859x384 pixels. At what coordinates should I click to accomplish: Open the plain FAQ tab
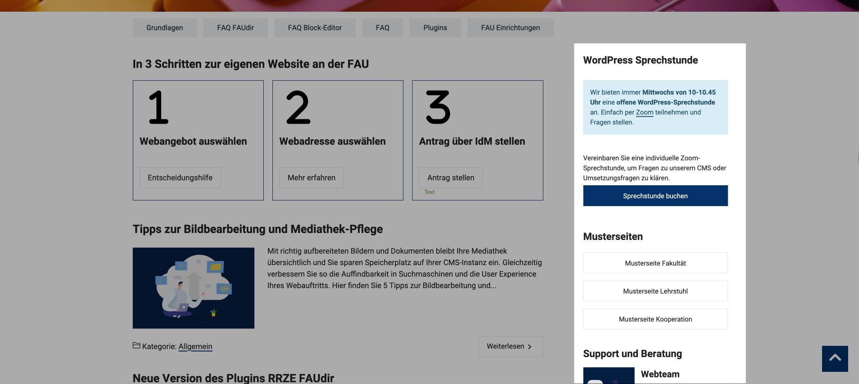coord(382,28)
